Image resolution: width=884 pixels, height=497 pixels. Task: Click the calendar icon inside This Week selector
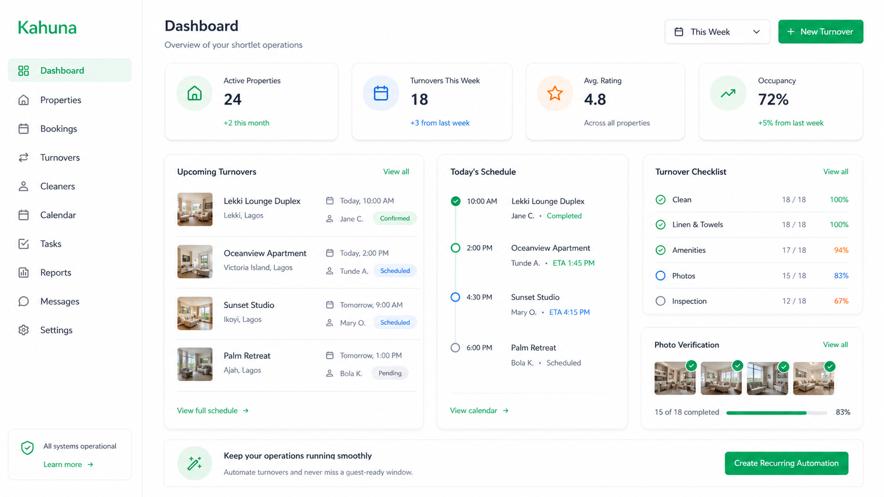coord(679,32)
